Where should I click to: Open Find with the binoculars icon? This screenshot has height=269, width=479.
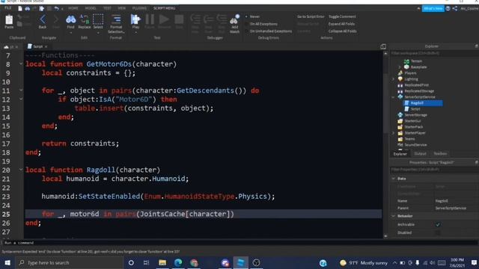[x=70, y=19]
